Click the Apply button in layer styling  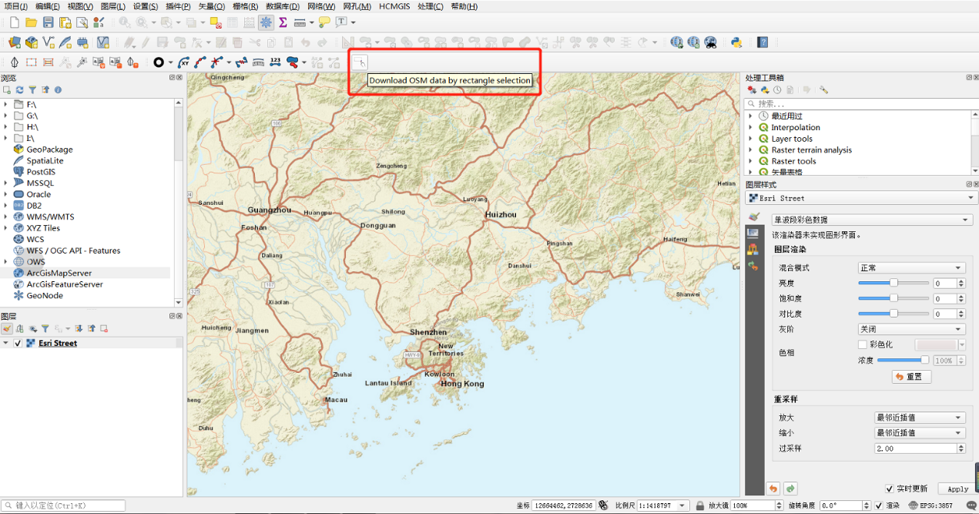pos(958,489)
